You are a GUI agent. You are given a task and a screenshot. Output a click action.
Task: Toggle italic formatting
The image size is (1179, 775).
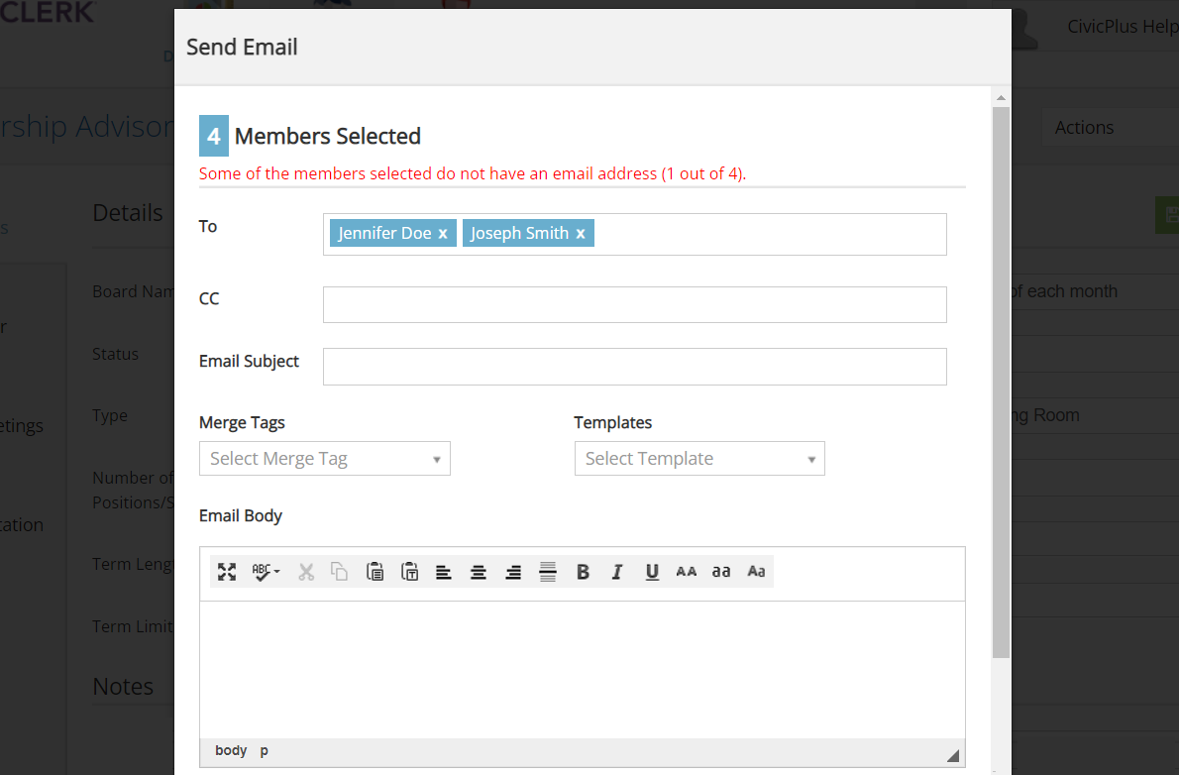coord(617,572)
